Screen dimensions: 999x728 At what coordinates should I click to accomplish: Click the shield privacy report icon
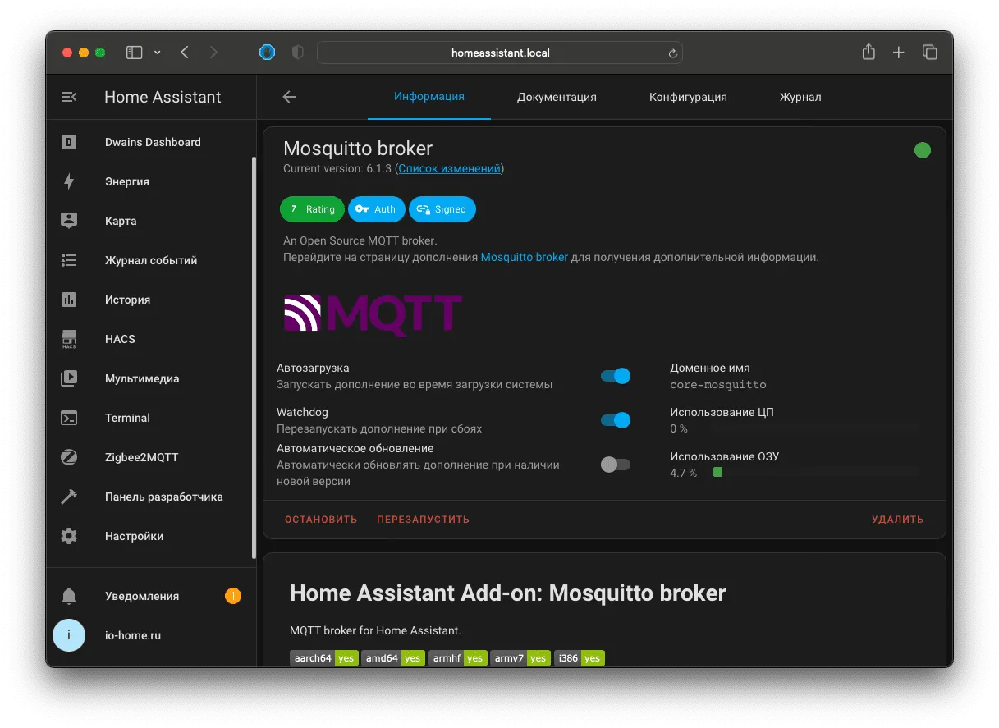click(298, 53)
